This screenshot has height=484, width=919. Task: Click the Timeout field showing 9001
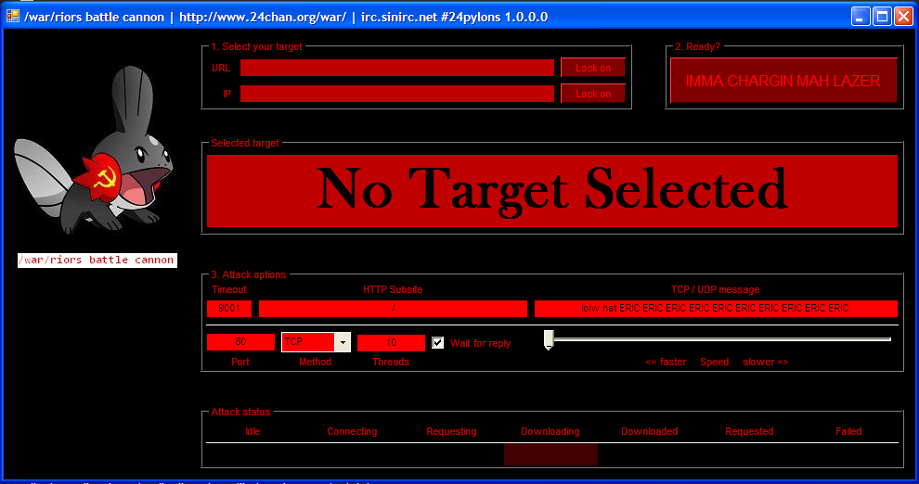point(229,309)
